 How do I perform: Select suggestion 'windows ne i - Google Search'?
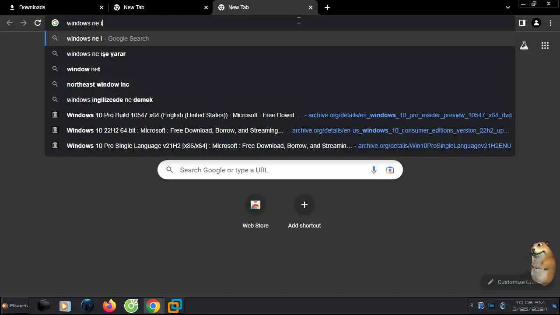tap(280, 38)
